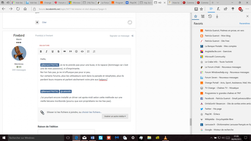This screenshot has width=251, height=141.
Task: Apply strikethrough formatting in the editor
Action: [58, 51]
